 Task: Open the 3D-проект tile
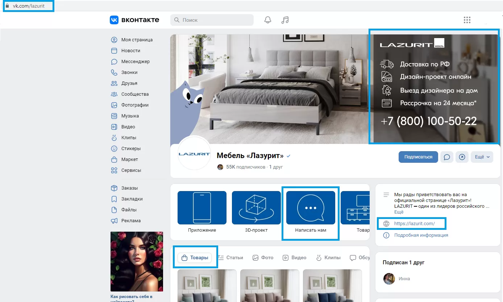[256, 212]
